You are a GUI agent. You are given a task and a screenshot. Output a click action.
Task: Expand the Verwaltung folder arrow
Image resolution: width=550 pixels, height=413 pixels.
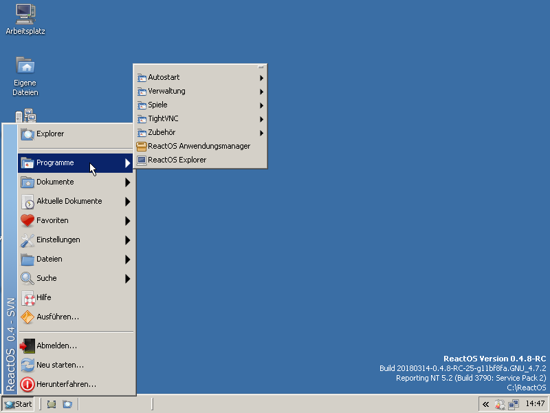click(261, 92)
